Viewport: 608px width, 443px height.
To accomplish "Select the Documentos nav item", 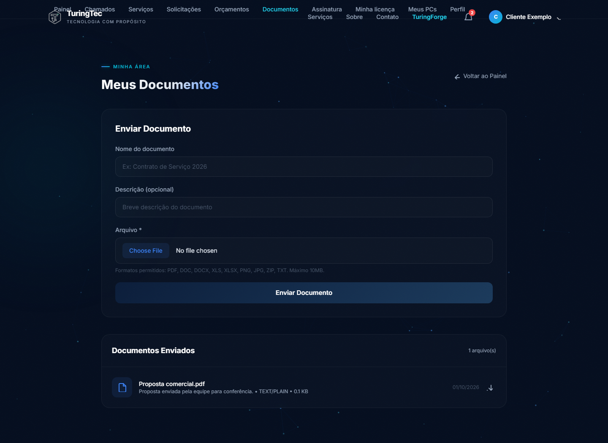I will pyautogui.click(x=280, y=9).
